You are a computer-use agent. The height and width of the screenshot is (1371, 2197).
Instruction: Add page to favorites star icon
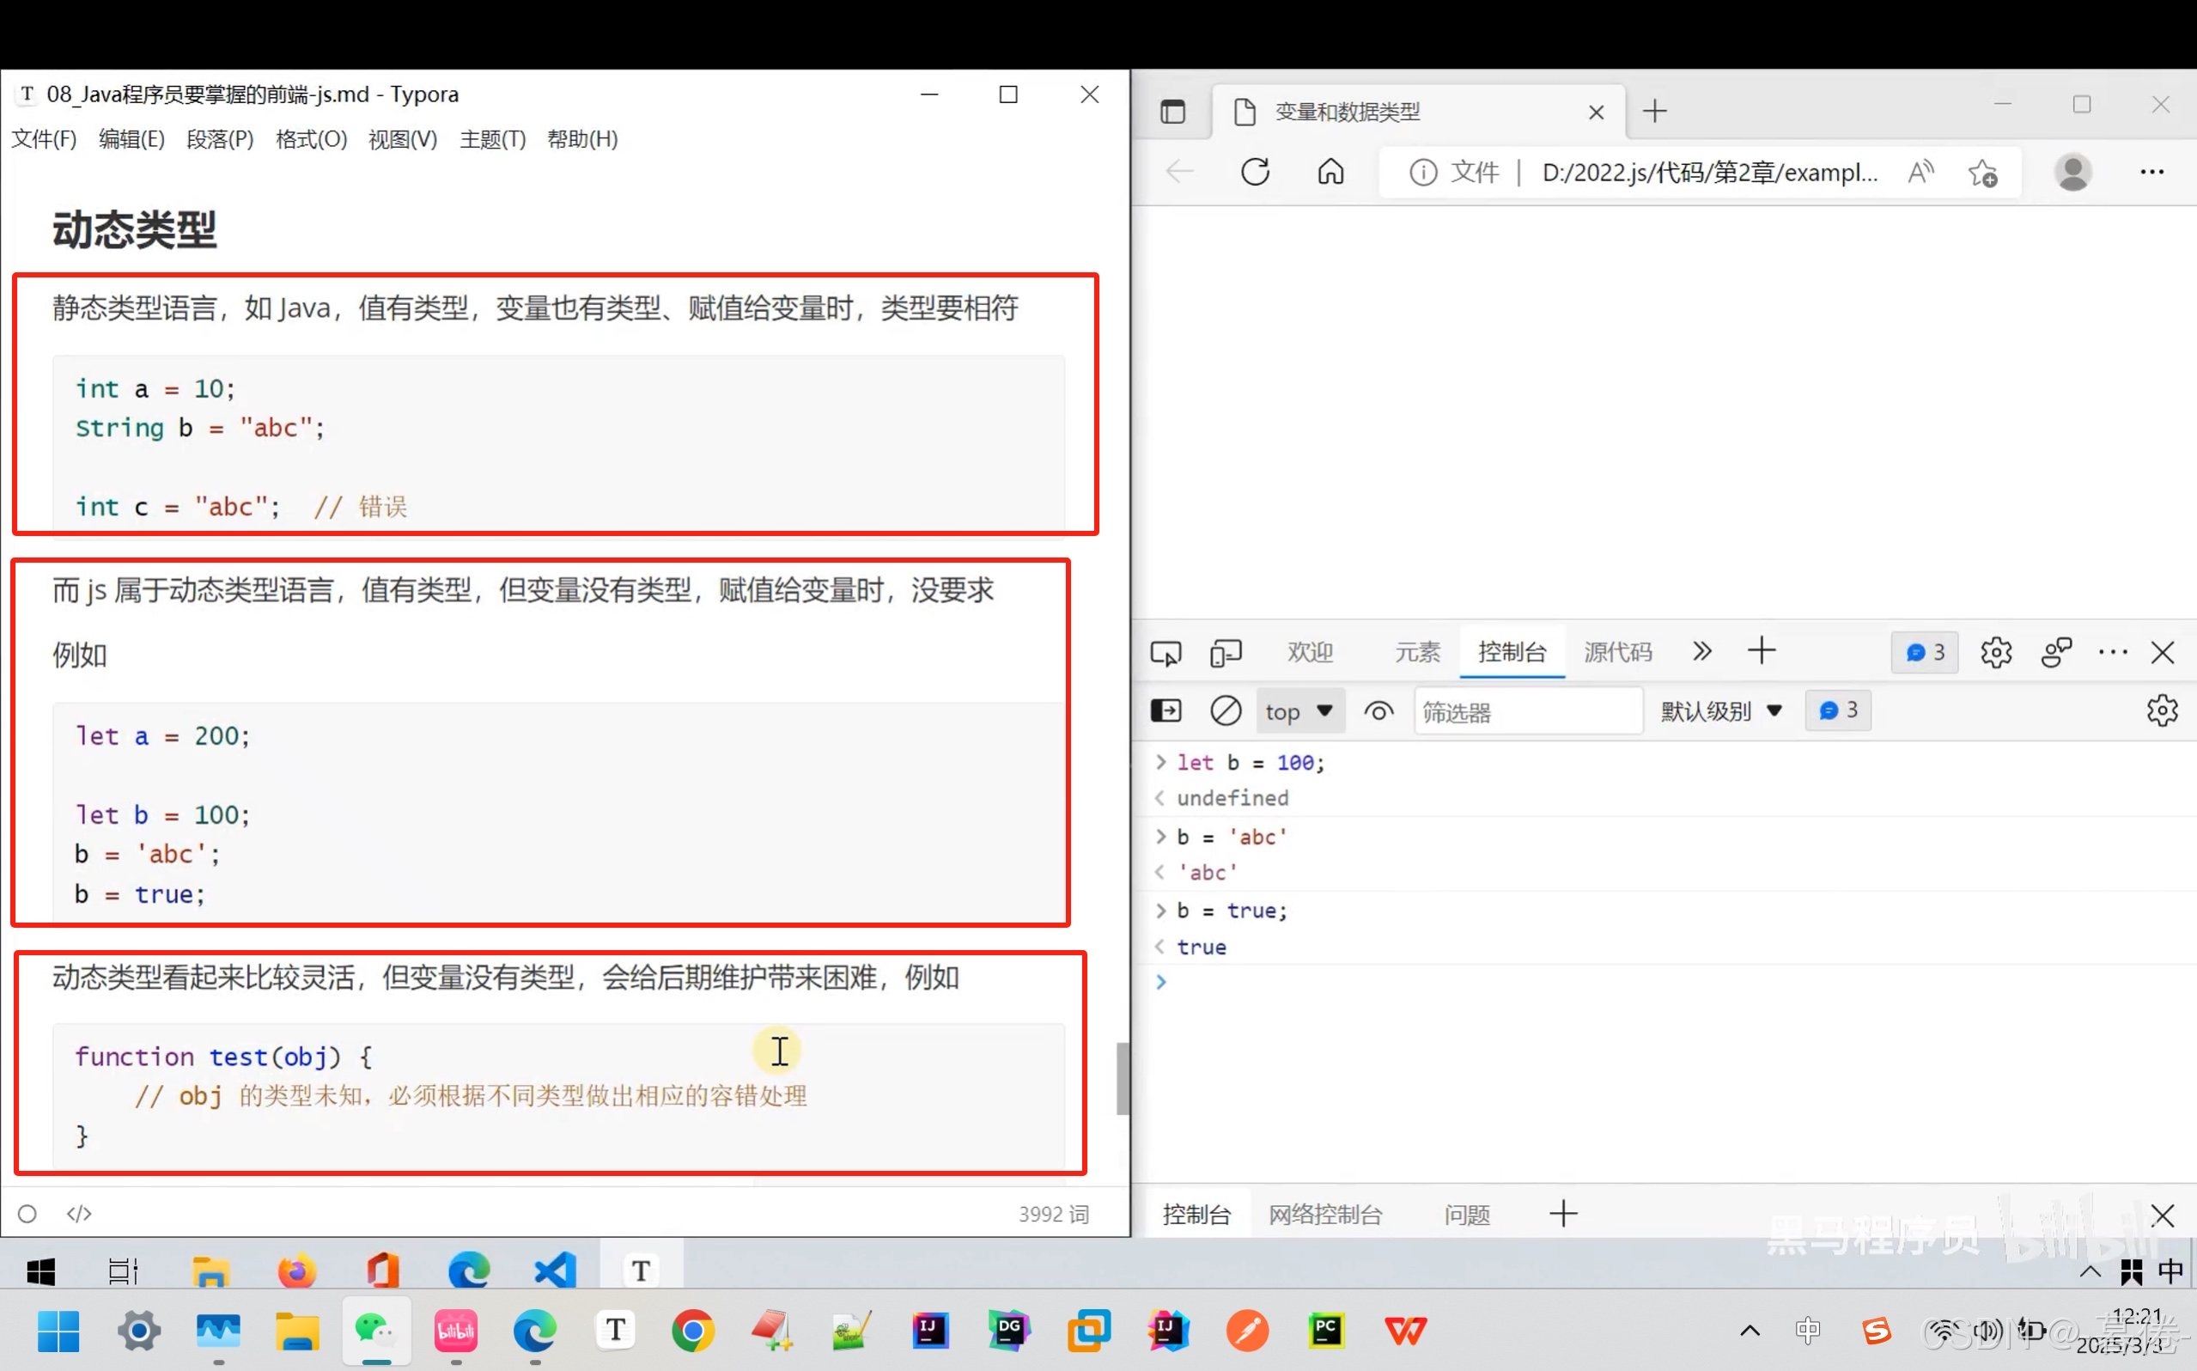tap(1983, 173)
